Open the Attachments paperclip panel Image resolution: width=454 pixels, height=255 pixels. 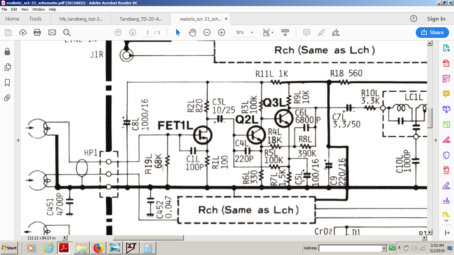pos(7,98)
